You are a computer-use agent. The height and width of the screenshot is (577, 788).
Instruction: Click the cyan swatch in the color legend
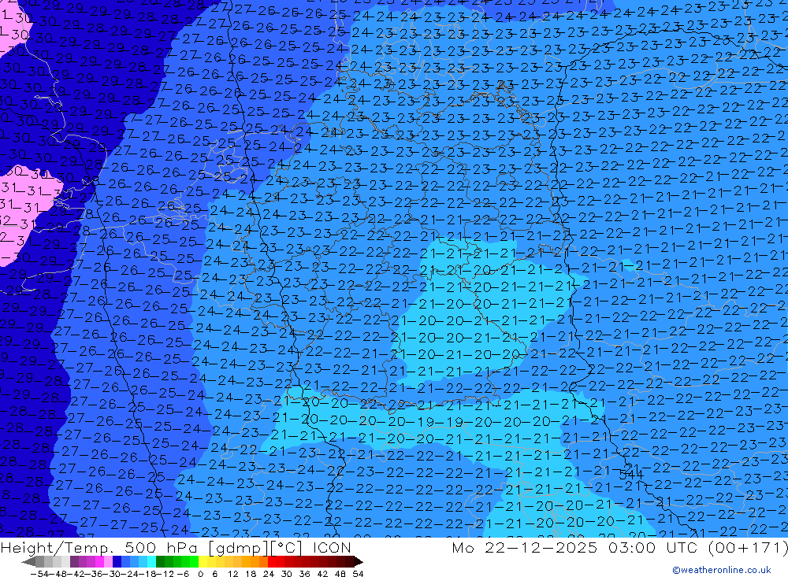[151, 561]
